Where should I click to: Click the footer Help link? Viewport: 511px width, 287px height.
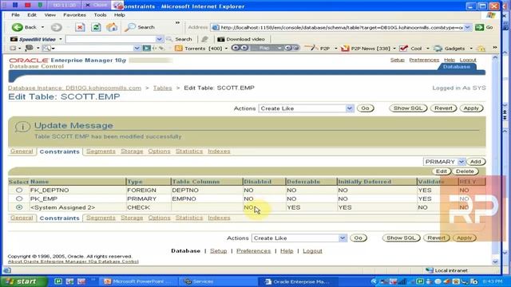point(287,251)
